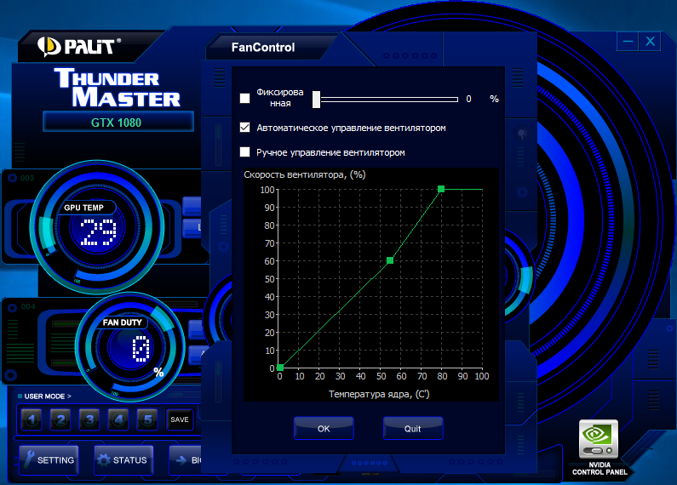Close the ThunderMaster window

point(651,42)
